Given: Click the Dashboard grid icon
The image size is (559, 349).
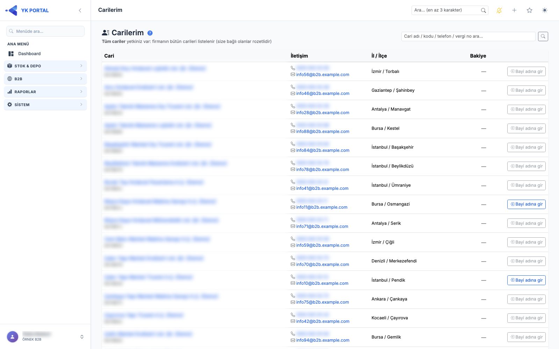Looking at the screenshot, I should (11, 54).
